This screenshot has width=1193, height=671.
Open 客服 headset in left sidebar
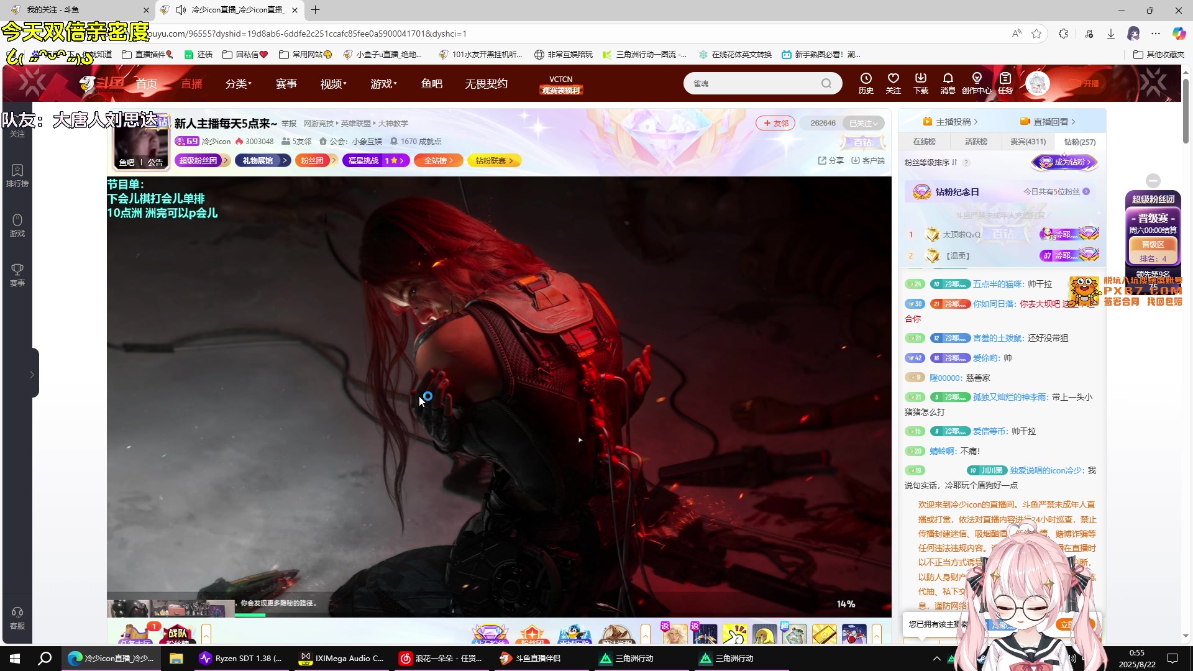pos(17,618)
